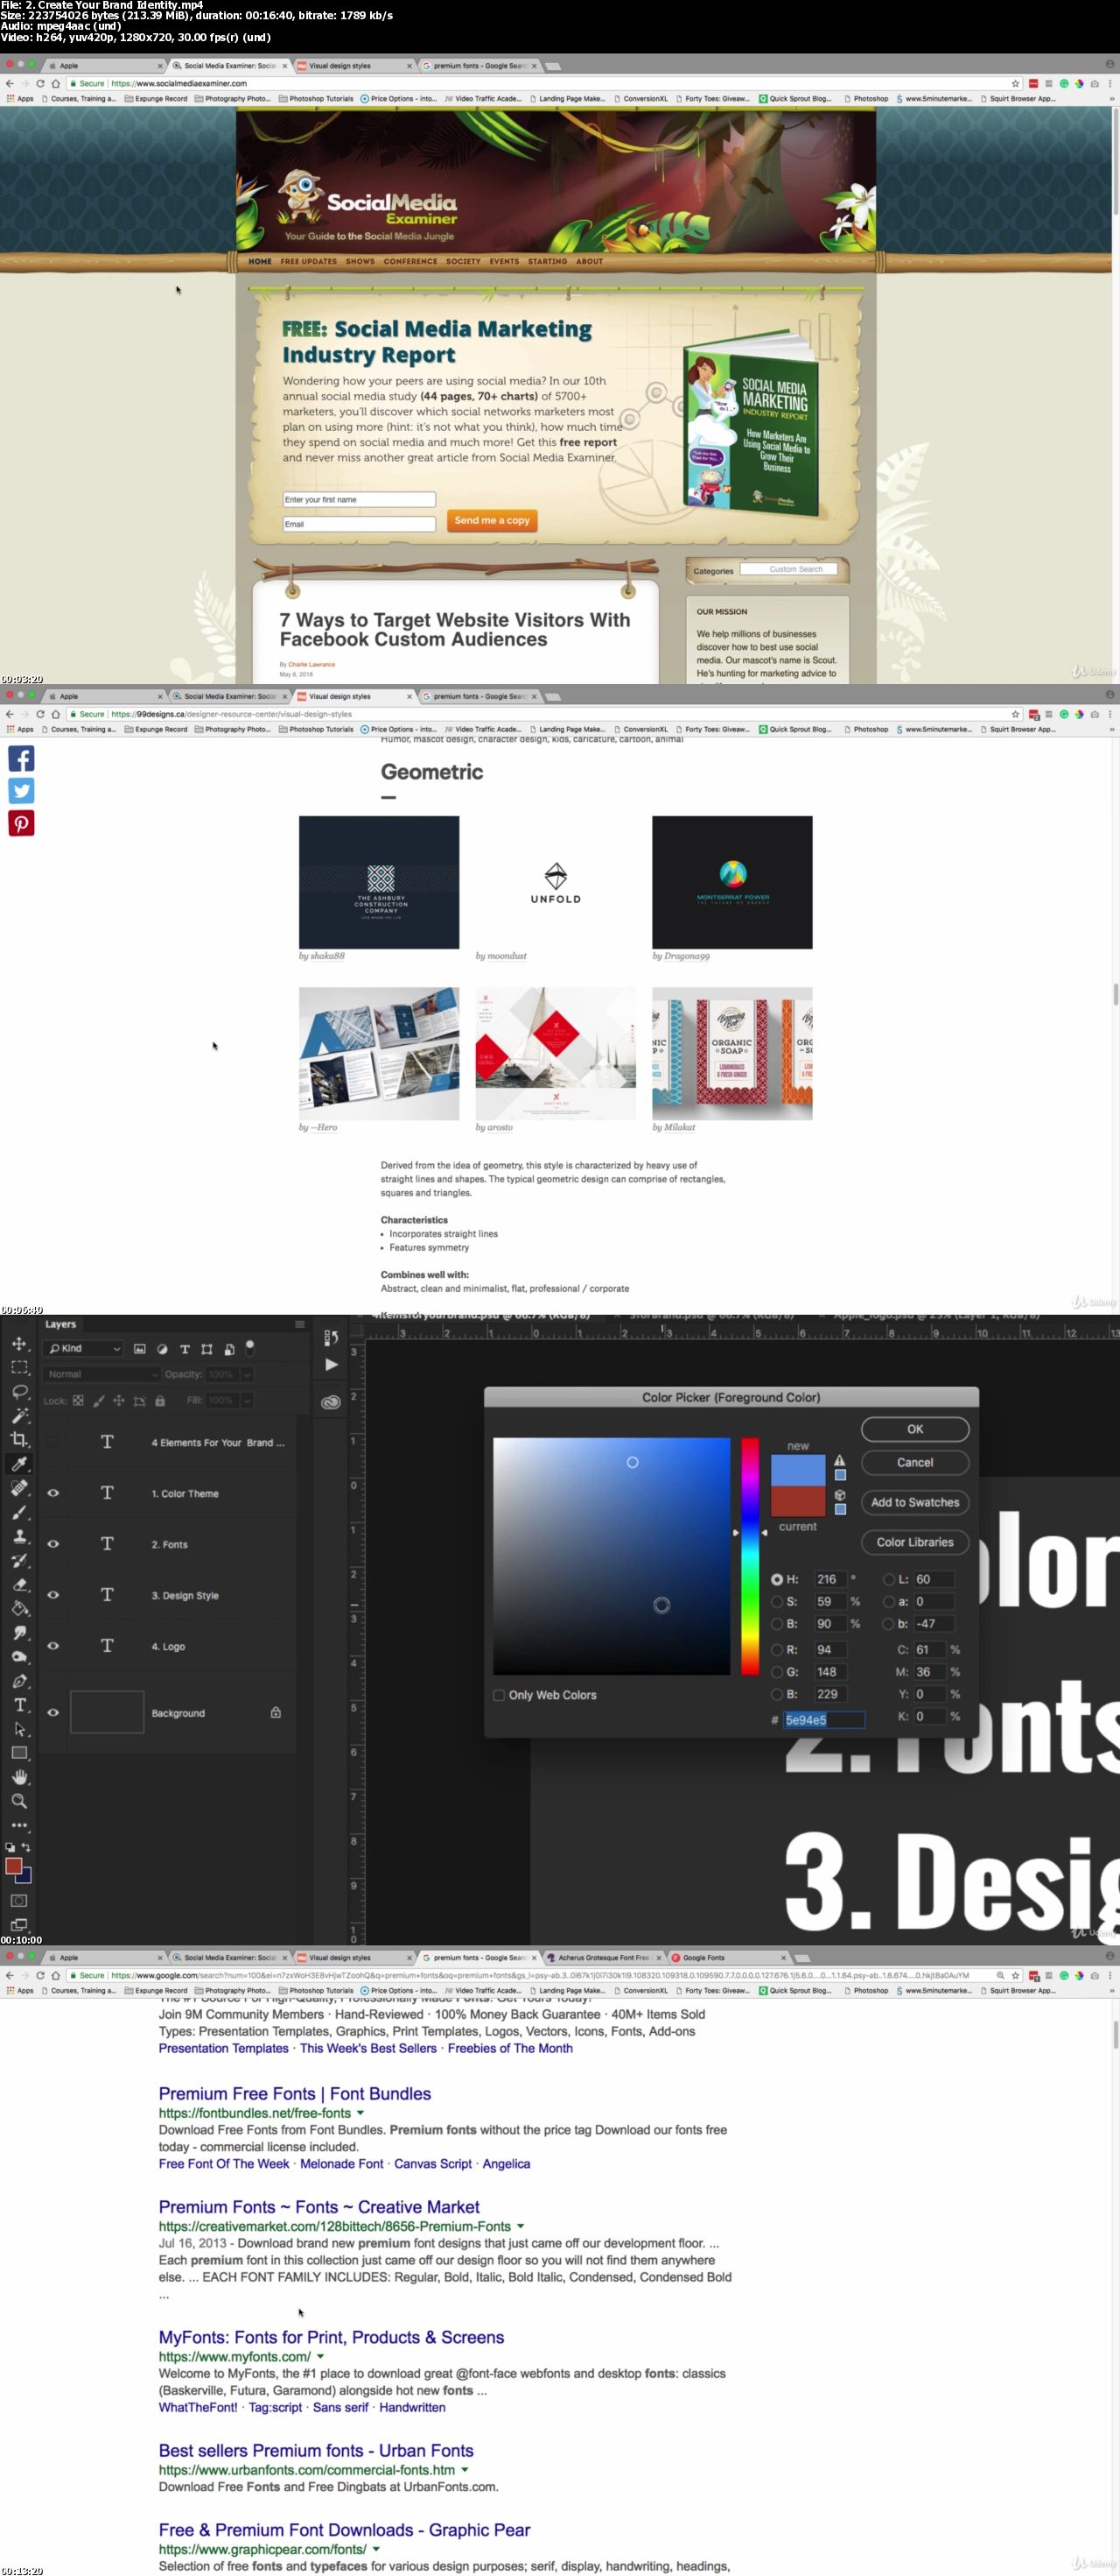Select the Crop tool
1120x2576 pixels.
point(19,1439)
